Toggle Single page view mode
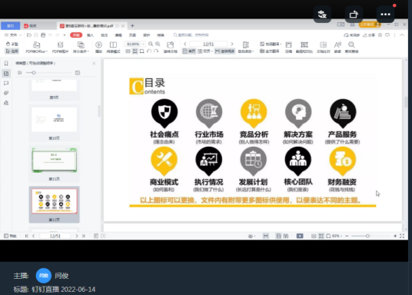This screenshot has width=412, height=295. [189, 51]
